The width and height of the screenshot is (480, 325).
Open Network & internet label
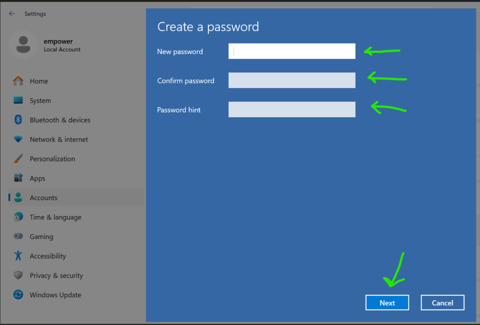[x=59, y=139]
